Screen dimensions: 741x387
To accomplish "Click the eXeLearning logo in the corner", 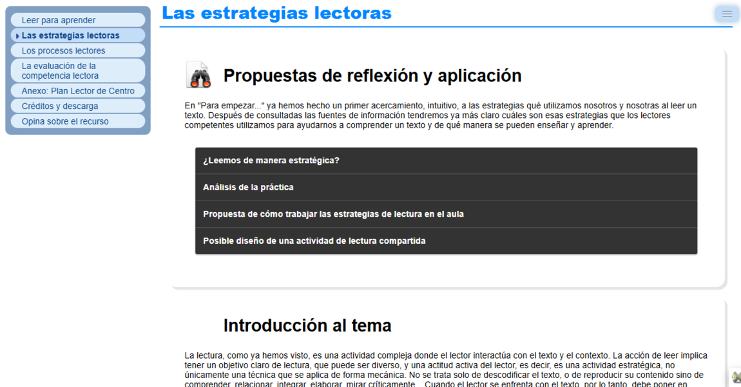I will tap(736, 377).
